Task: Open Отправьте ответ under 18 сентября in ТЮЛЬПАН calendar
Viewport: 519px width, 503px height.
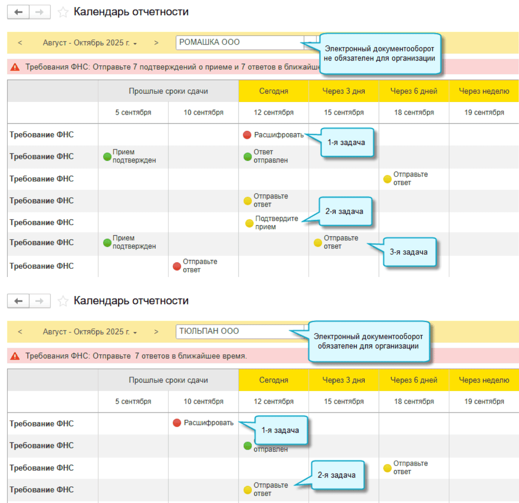Action: (410, 467)
